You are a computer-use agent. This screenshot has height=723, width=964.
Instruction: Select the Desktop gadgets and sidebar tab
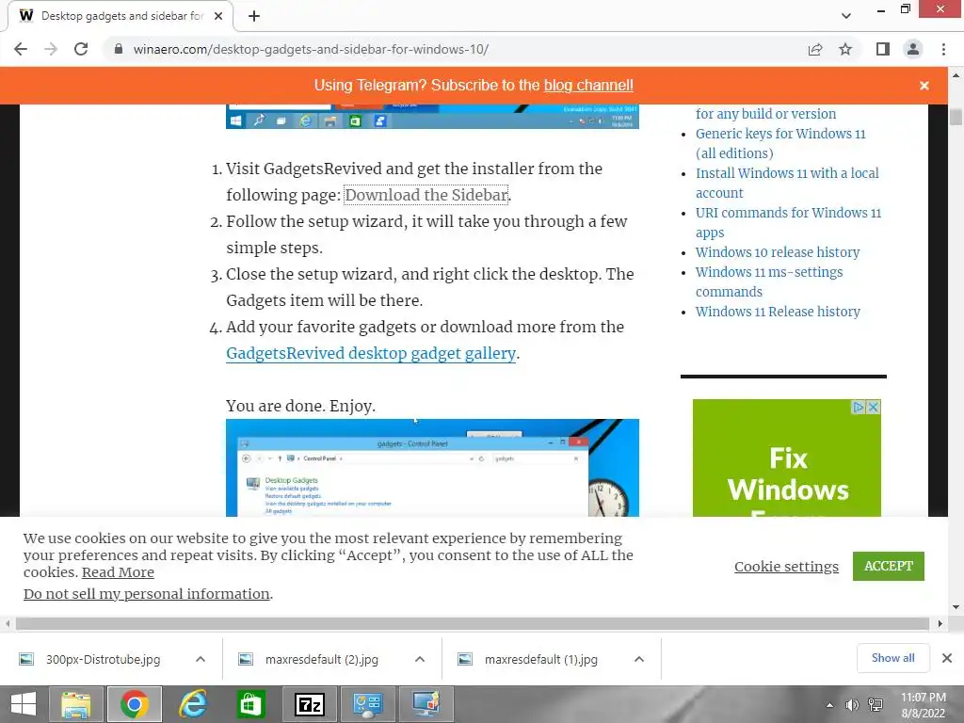pyautogui.click(x=120, y=16)
